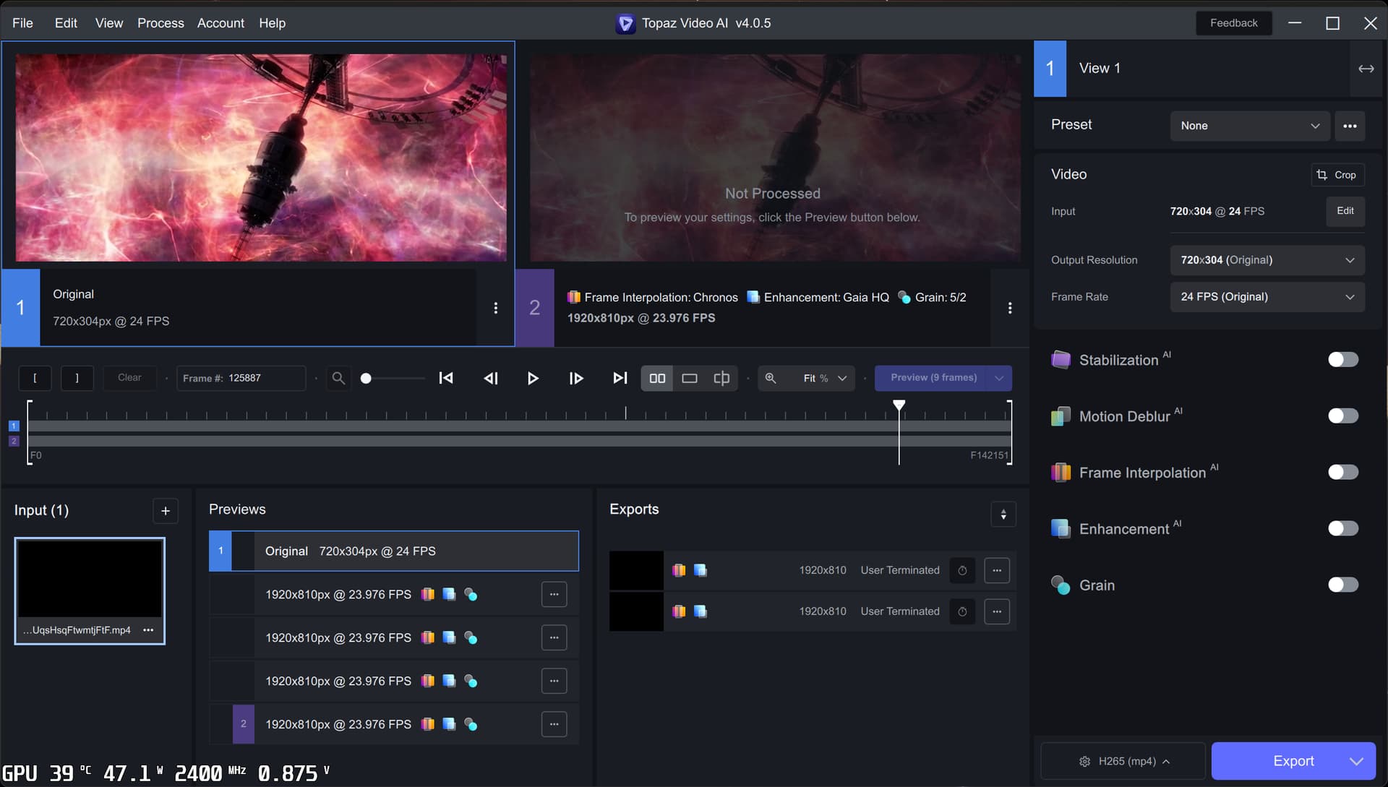Add new input with plus icon
This screenshot has height=787, width=1388.
[x=166, y=511]
